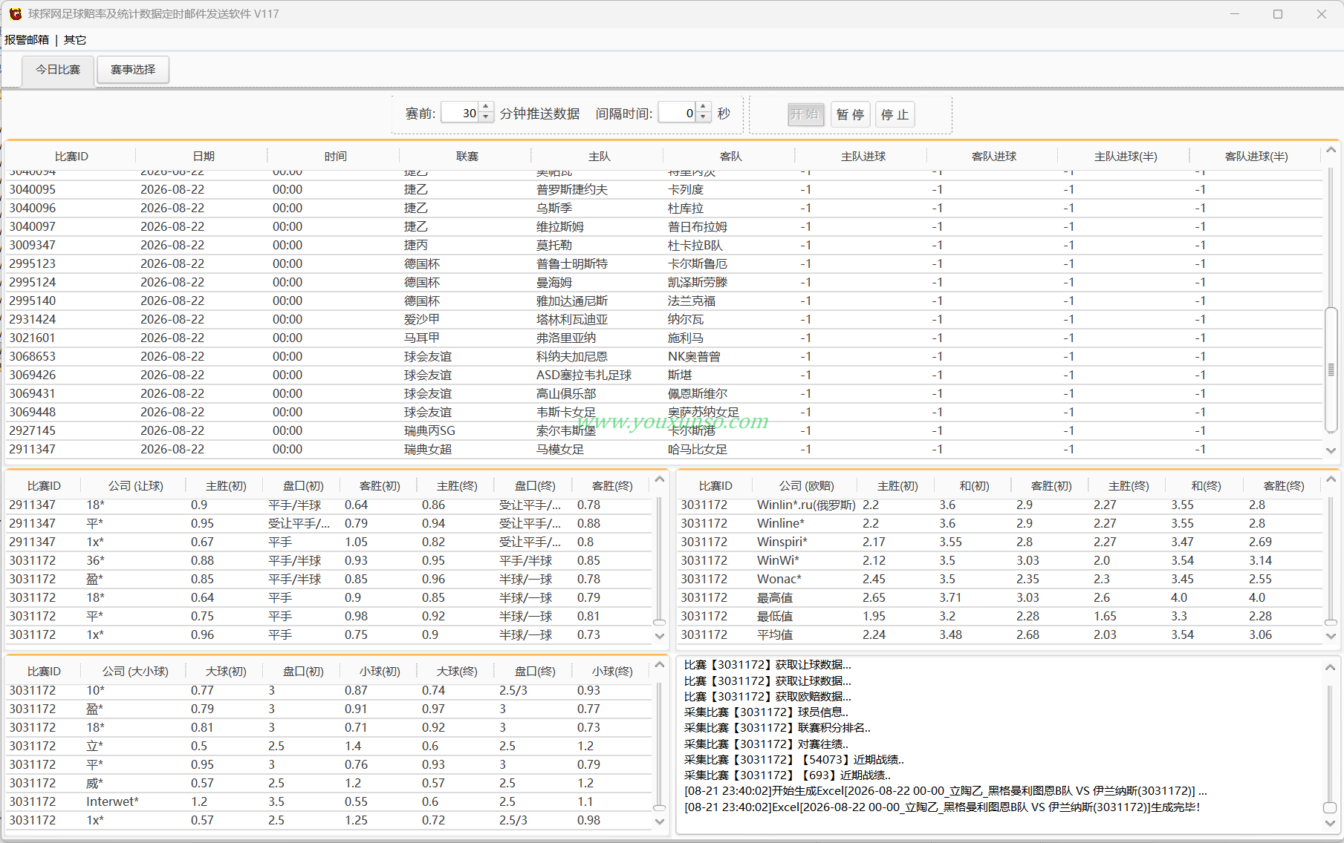Switch to the 今日比赛 tab

58,70
